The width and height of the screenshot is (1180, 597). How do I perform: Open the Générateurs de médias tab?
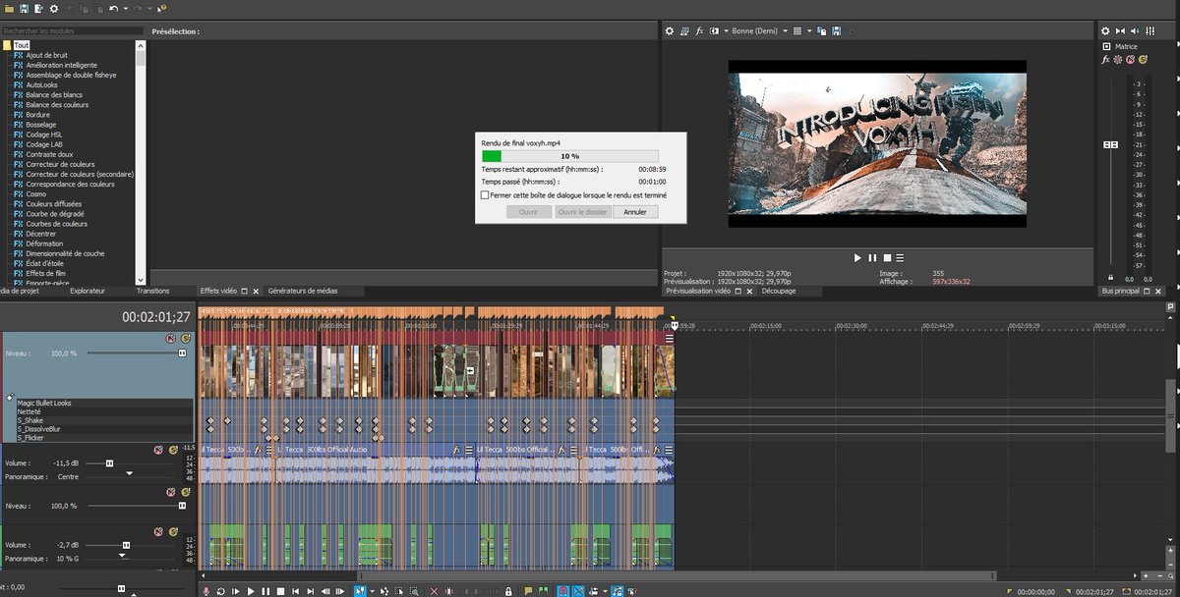[302, 291]
